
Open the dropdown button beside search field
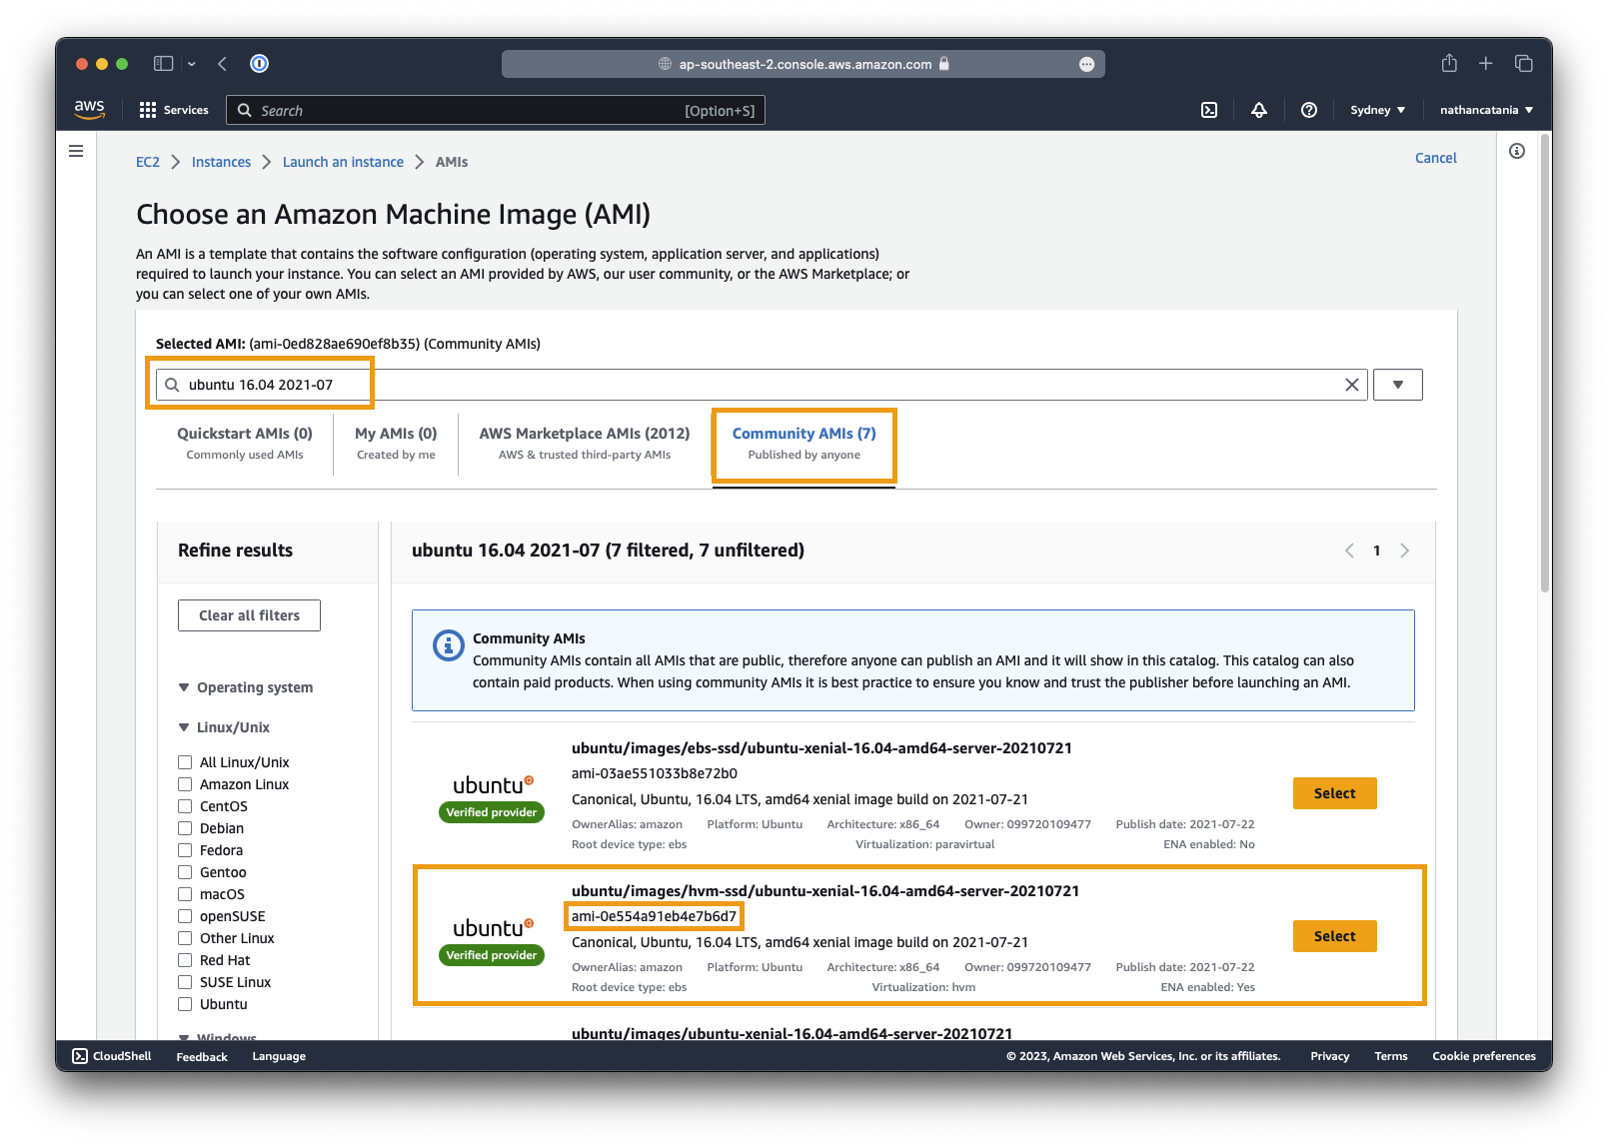pyautogui.click(x=1397, y=385)
